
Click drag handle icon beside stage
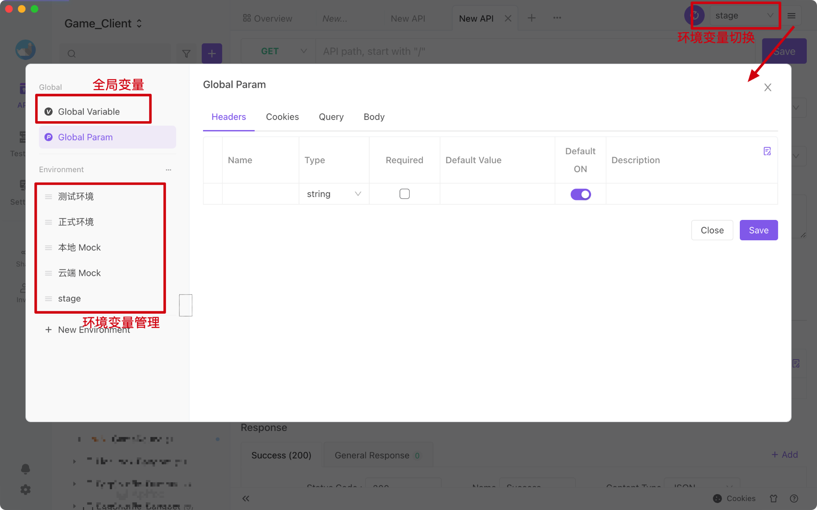[48, 299]
